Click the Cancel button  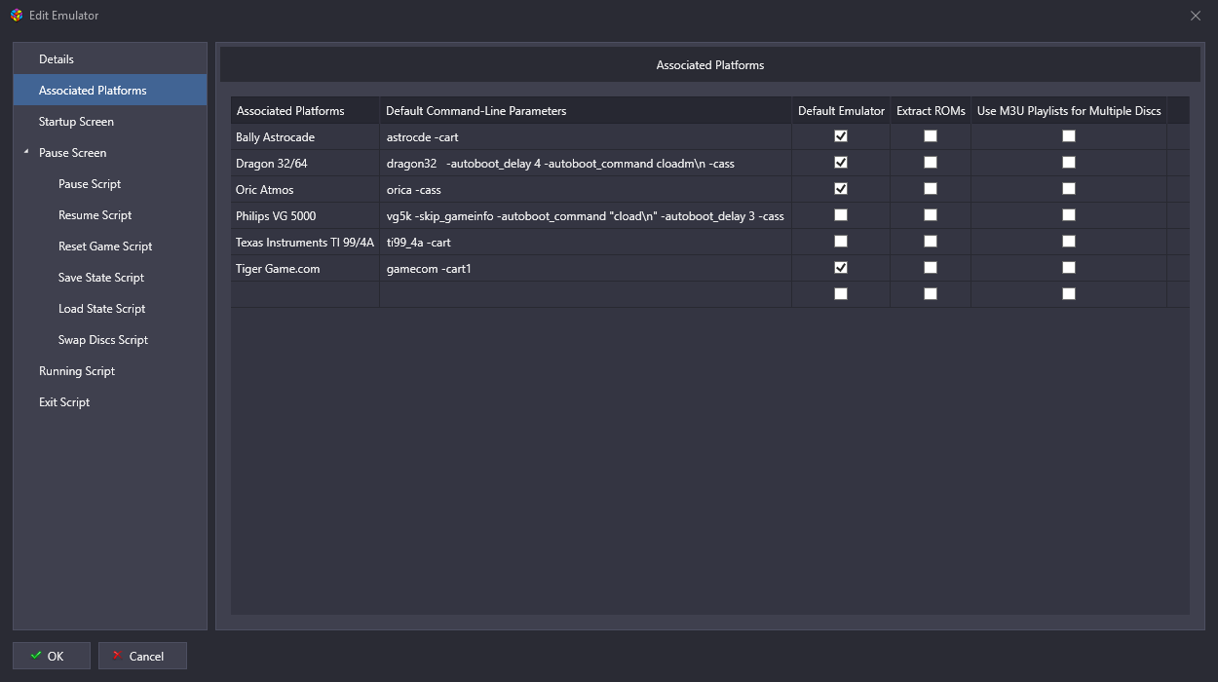coord(142,656)
